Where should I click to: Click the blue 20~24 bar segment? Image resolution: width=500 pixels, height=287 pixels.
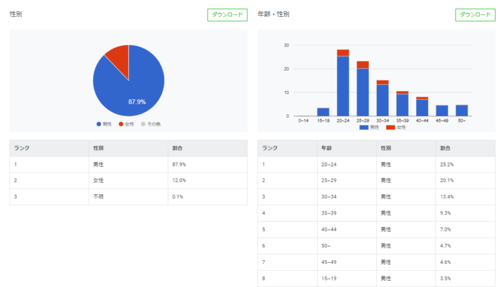click(x=342, y=86)
